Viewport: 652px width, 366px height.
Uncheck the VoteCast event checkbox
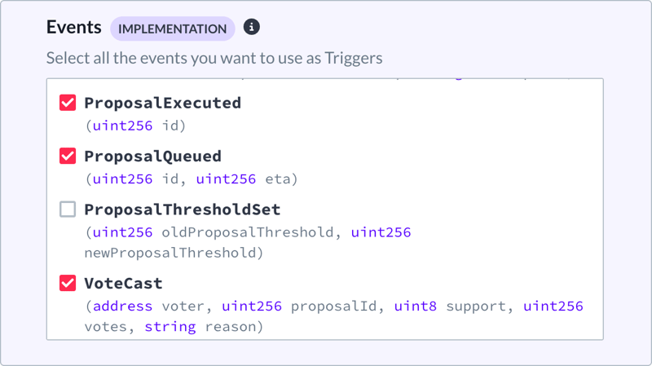tap(68, 283)
